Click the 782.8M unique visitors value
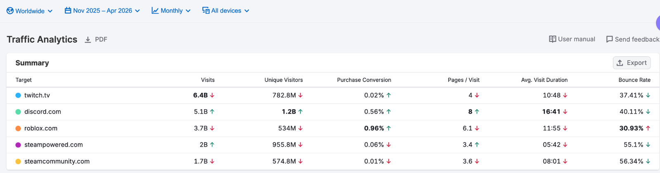This screenshot has width=660, height=173. [284, 95]
